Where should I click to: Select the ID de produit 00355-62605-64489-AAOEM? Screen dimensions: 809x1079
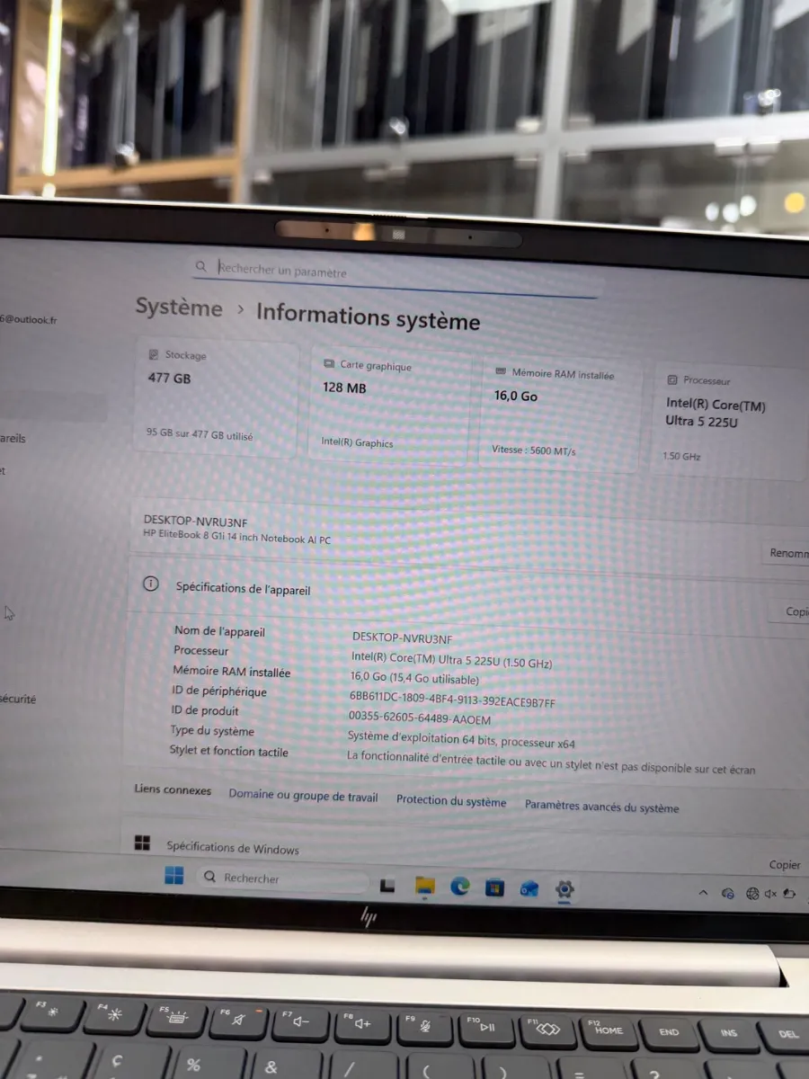click(420, 719)
